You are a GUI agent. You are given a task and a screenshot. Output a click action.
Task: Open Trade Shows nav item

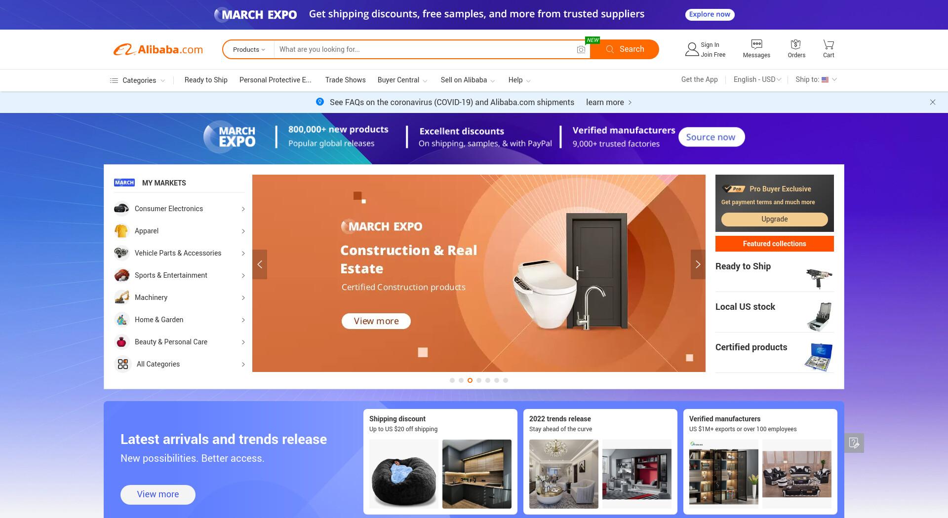(345, 80)
